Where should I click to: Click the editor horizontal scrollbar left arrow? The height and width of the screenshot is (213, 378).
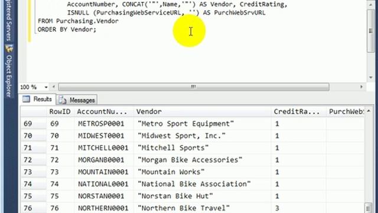[54, 87]
